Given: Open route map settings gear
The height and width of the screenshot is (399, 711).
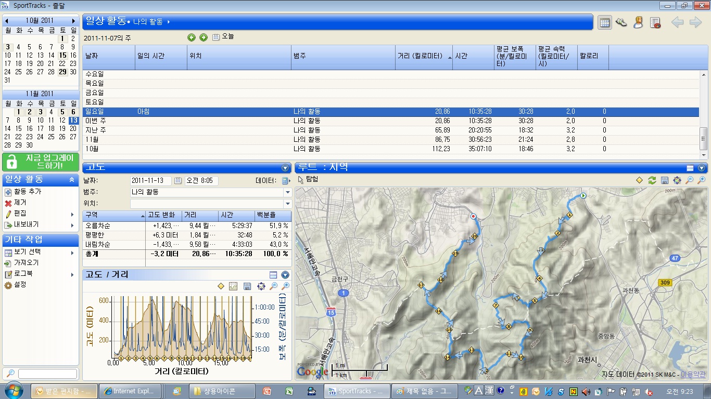Looking at the screenshot, I should pos(677,180).
